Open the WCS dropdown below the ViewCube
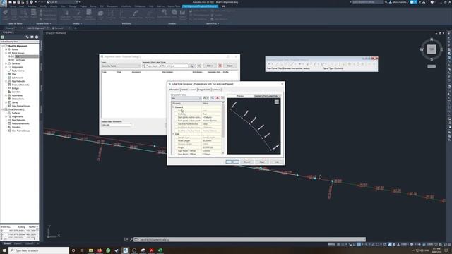 coord(432,66)
